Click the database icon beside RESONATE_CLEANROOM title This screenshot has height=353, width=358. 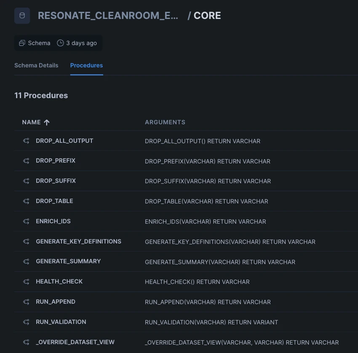tap(22, 16)
